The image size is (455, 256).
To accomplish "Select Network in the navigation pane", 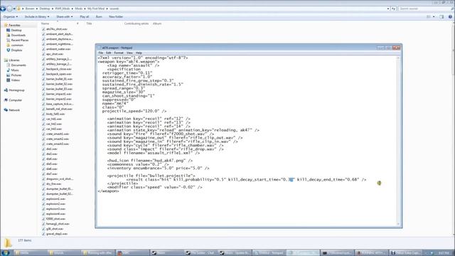I will point(14,110).
